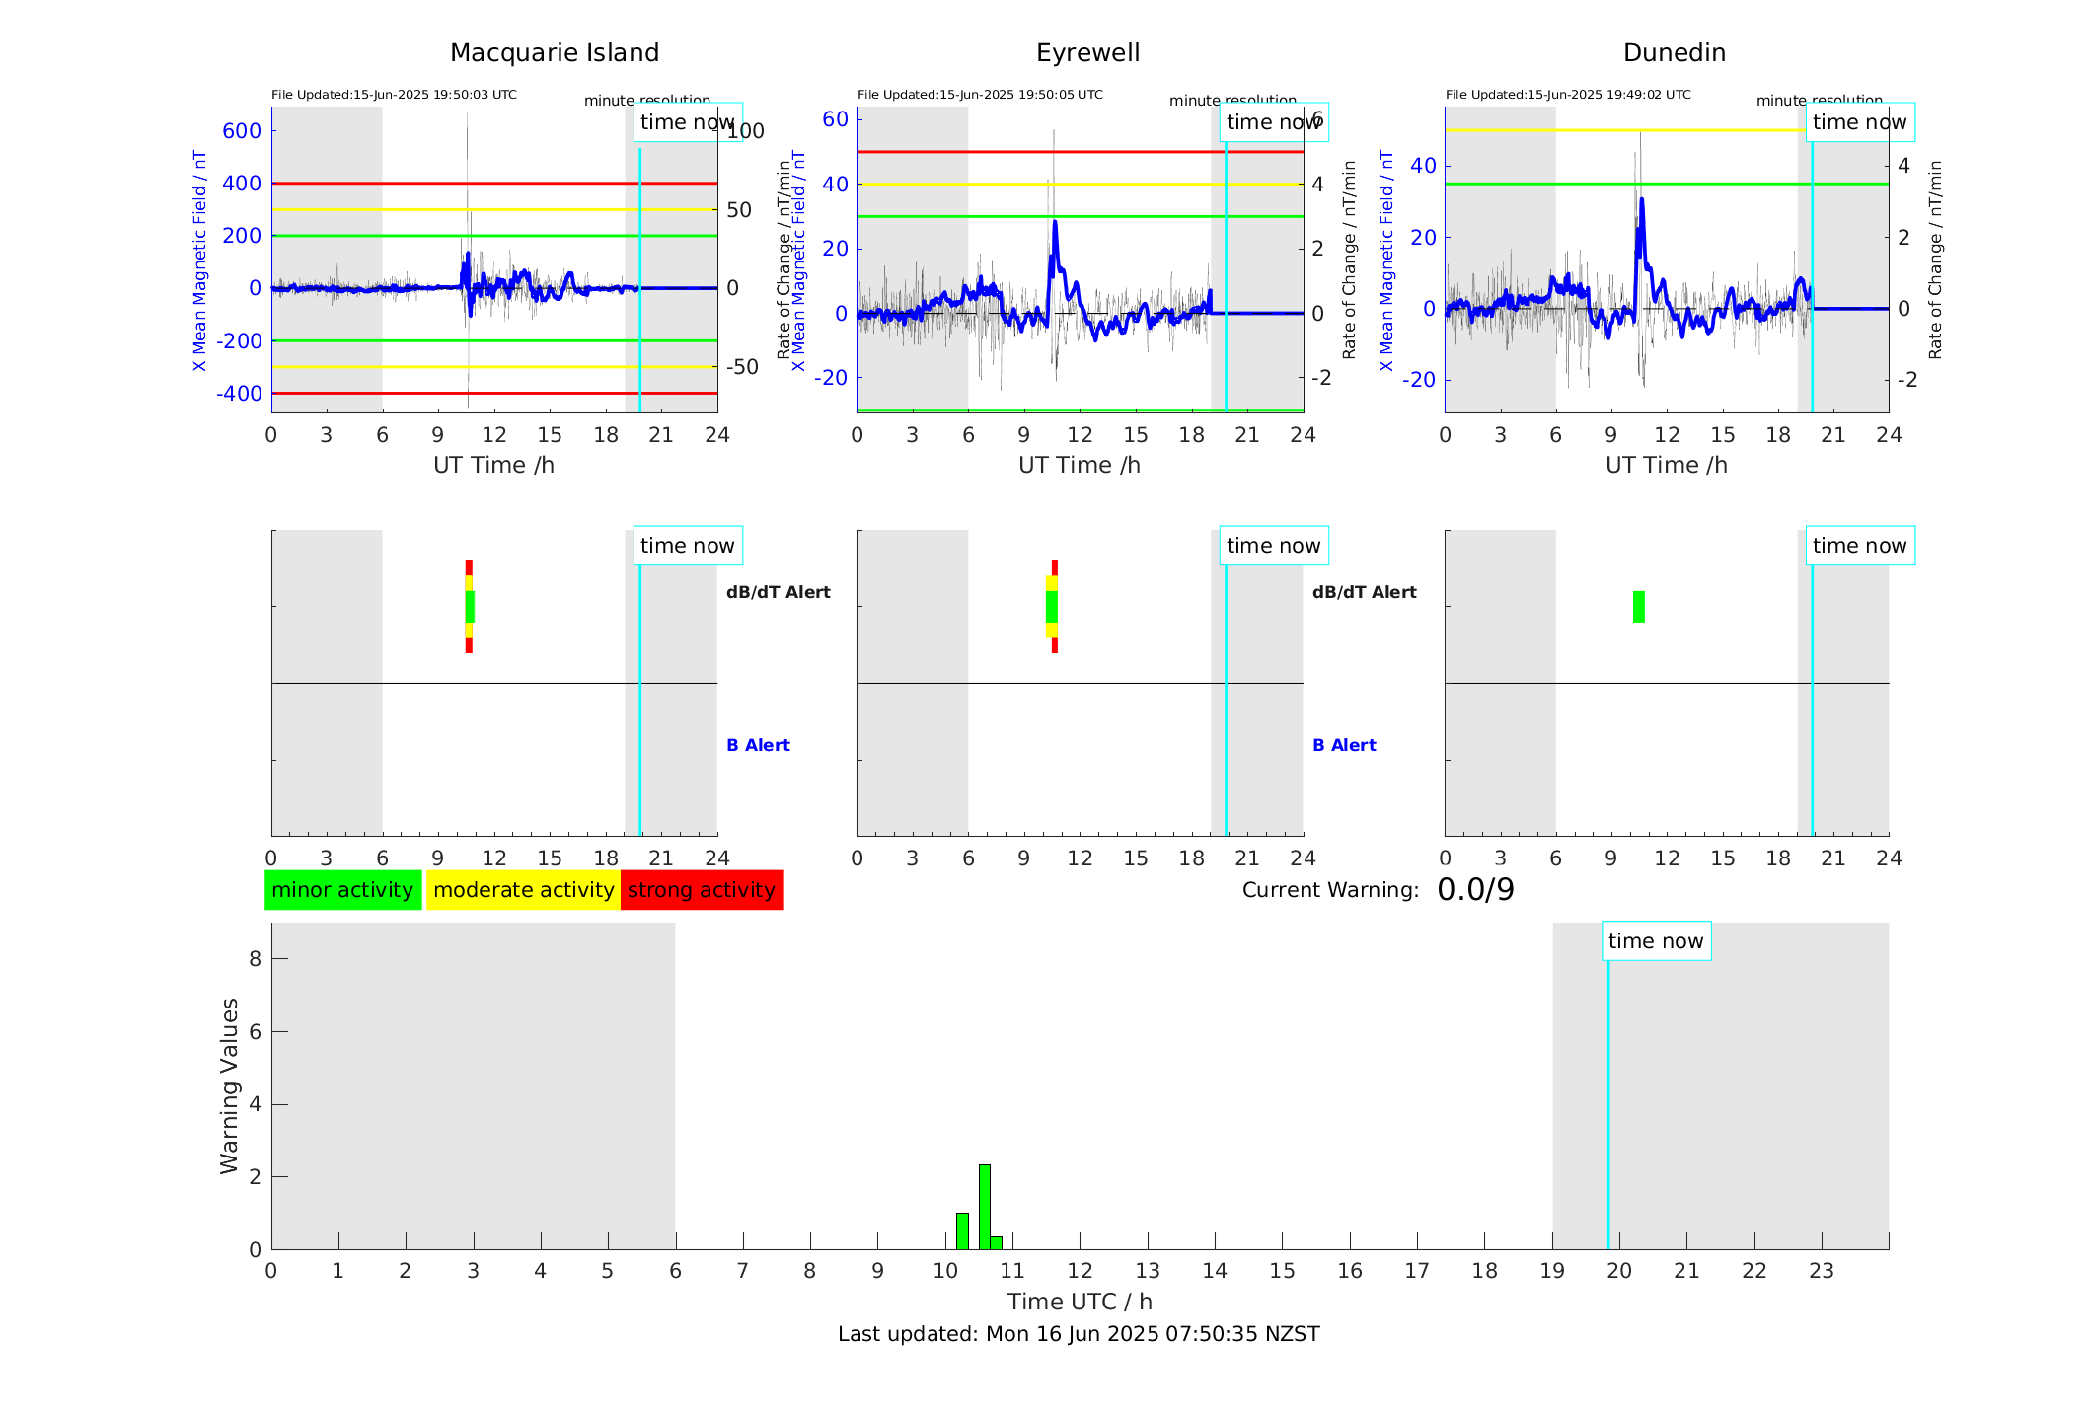
Task: Click the dB/dT Alert label beside Macquarie panel
Action: point(778,592)
